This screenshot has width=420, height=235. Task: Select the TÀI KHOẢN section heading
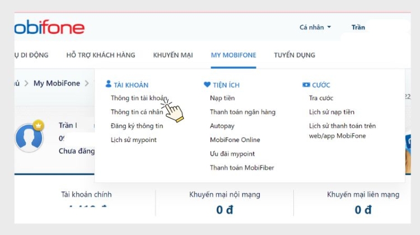[x=131, y=85]
